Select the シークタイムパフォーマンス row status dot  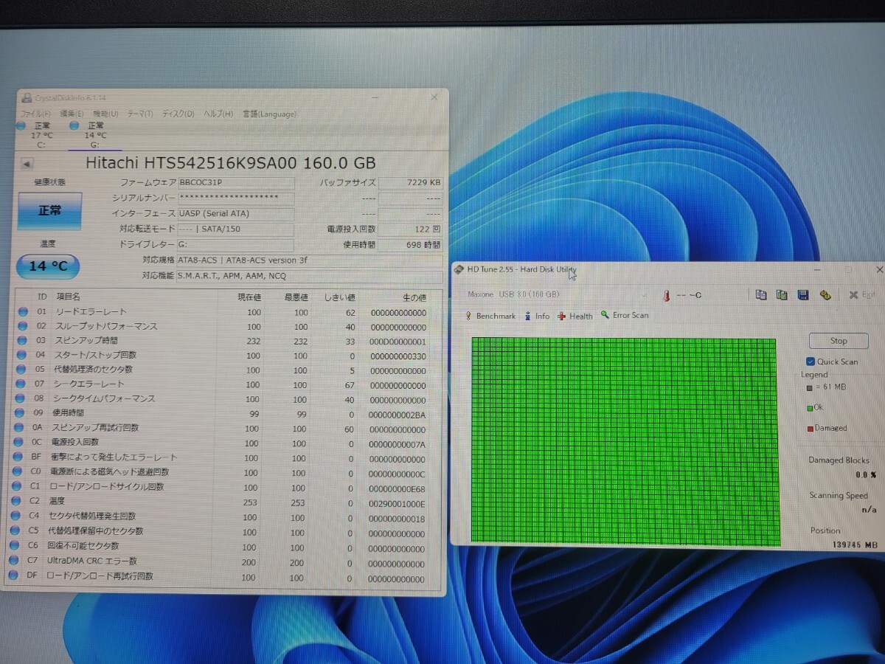(21, 399)
